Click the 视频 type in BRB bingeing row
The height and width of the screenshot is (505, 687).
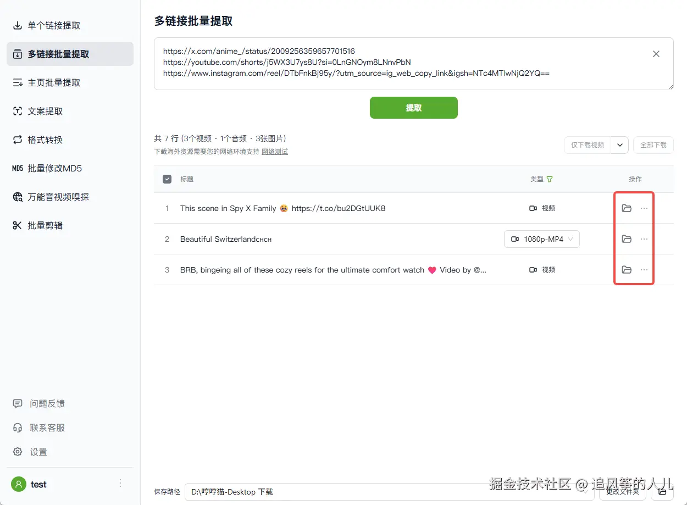542,270
